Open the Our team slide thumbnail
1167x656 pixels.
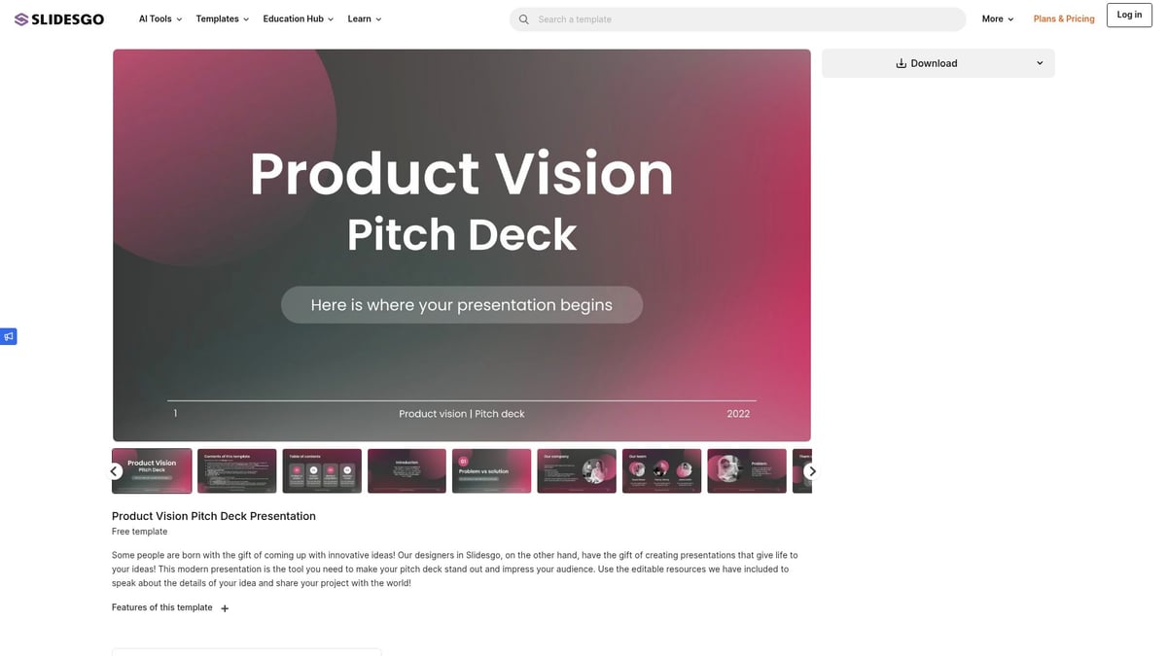pos(661,470)
